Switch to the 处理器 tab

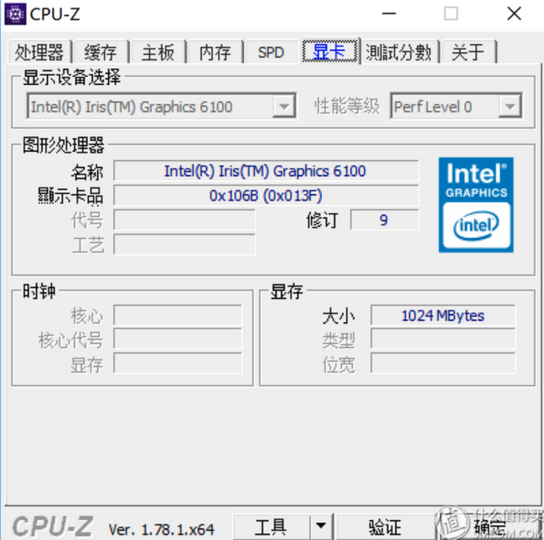pos(39,52)
